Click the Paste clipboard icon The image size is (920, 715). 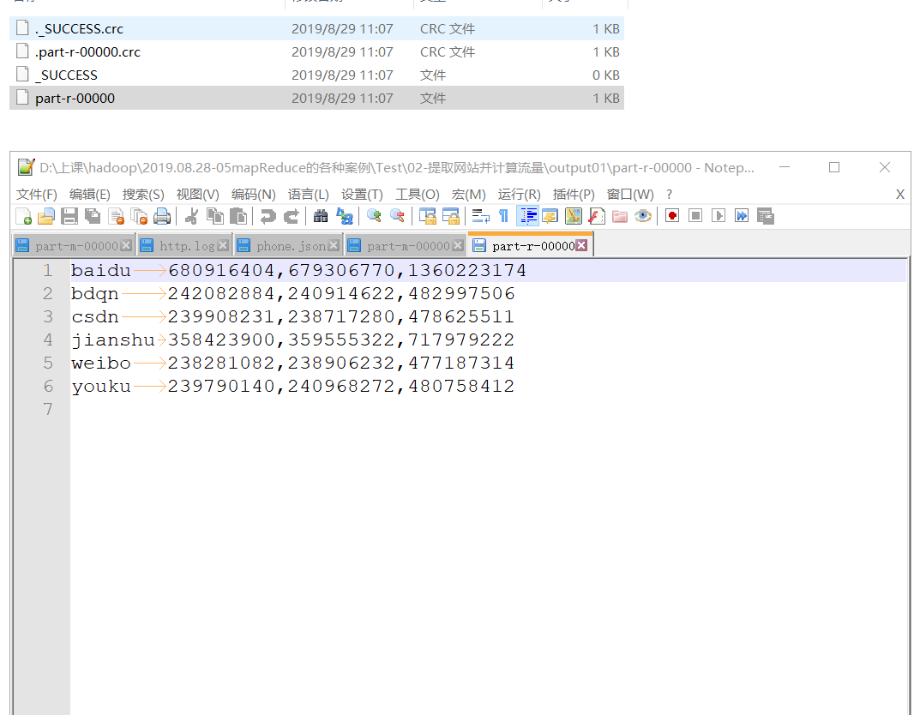(x=238, y=216)
